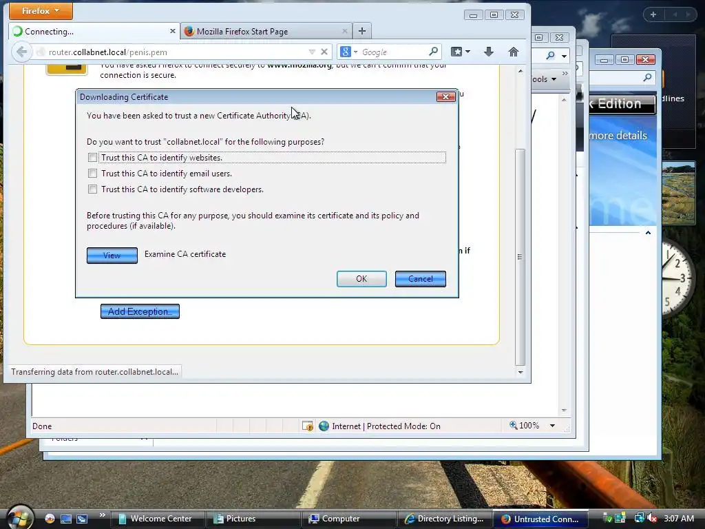Click the sidebar slideshow picture gadget
The image size is (705, 529).
pyautogui.click(x=678, y=193)
